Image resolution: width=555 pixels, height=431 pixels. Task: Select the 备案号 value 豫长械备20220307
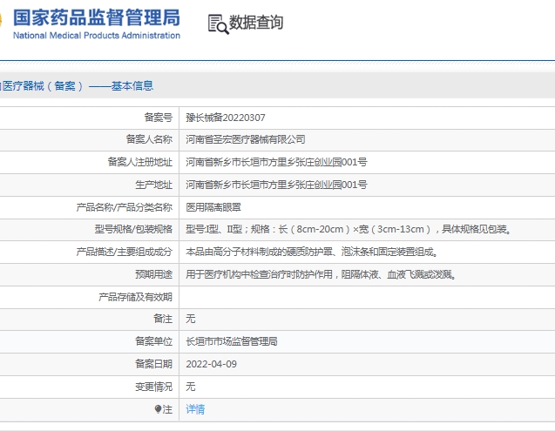226,118
